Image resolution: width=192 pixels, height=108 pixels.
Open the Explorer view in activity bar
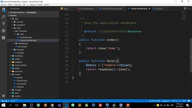[x=4, y=10]
